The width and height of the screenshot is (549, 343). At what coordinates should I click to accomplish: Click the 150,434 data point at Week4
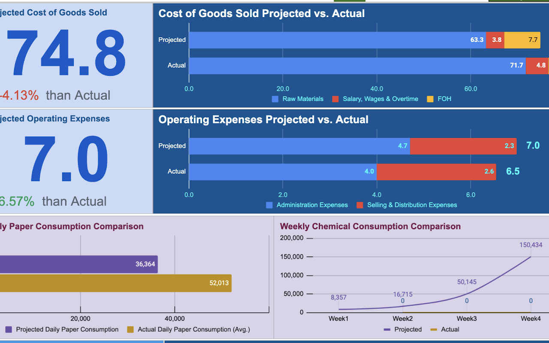531,257
